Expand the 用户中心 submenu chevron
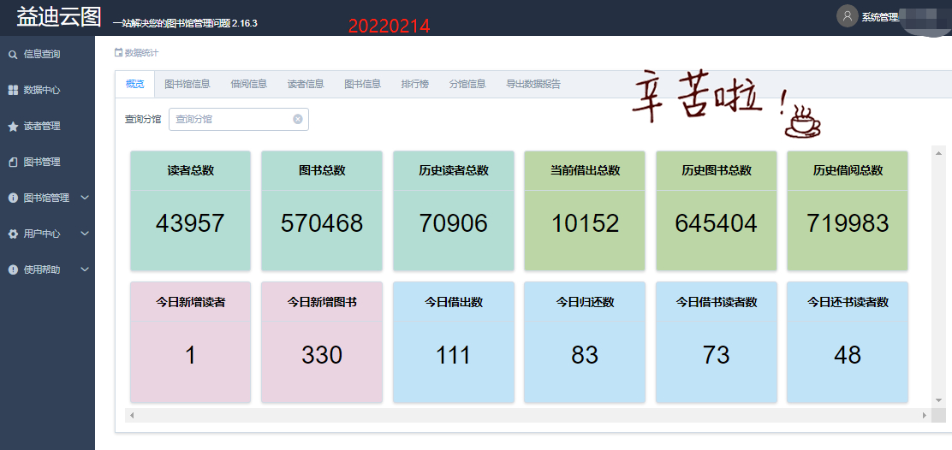This screenshot has width=952, height=450. tap(84, 234)
